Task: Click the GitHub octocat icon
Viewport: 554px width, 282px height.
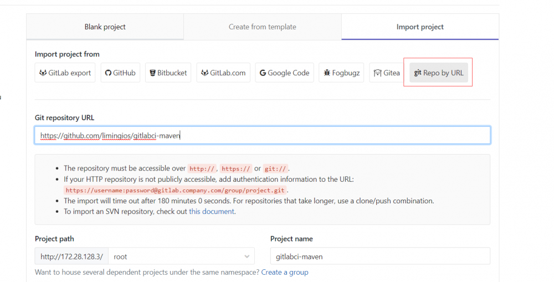Action: 109,73
